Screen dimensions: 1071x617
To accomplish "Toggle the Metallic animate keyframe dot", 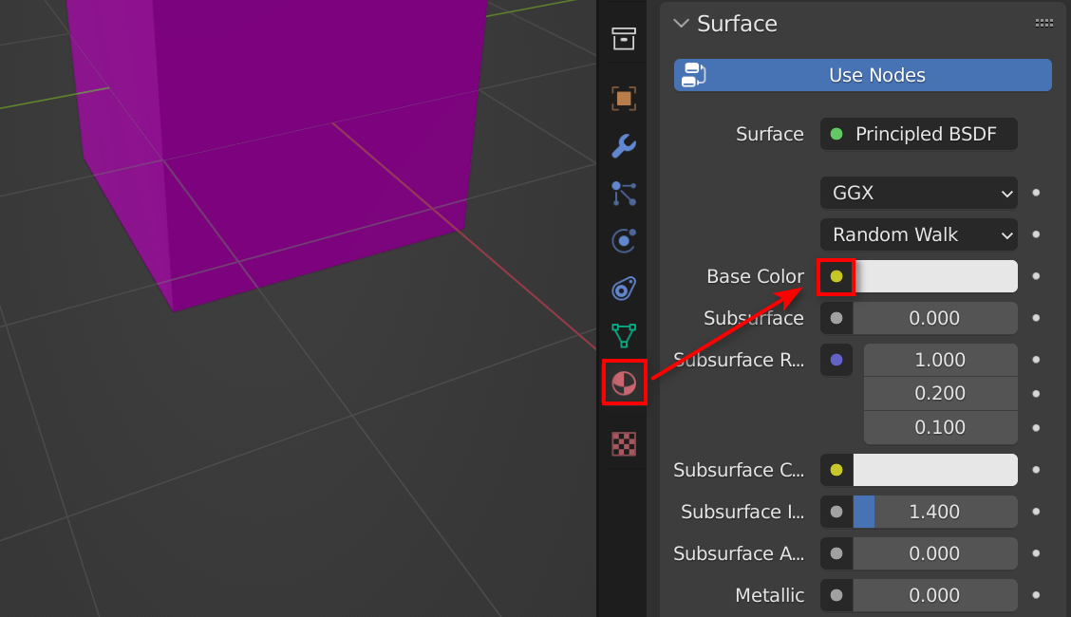I will 1036,595.
